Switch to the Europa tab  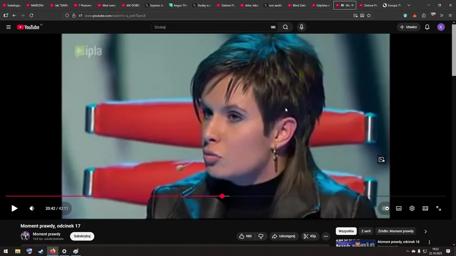tap(392, 5)
